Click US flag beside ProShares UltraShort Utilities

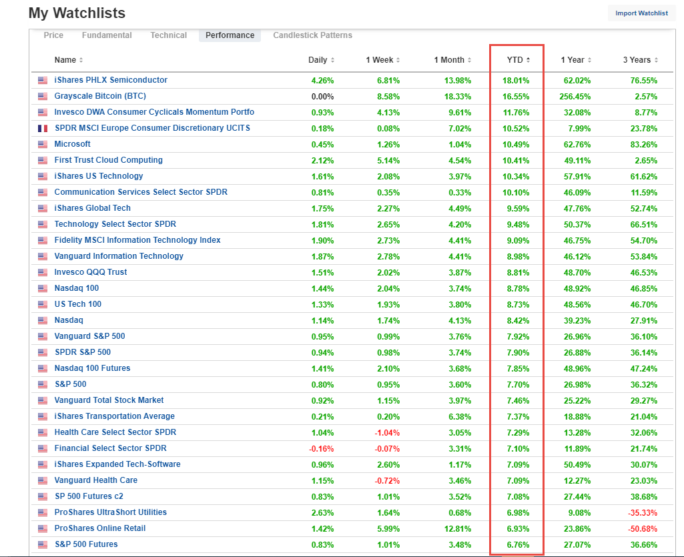(43, 512)
